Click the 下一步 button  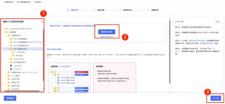[x=216, y=98]
